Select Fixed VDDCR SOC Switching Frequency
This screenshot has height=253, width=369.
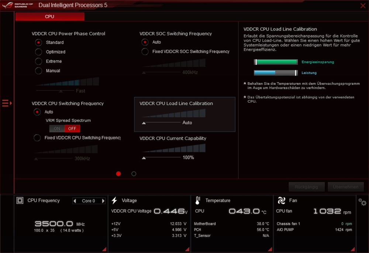(x=145, y=52)
